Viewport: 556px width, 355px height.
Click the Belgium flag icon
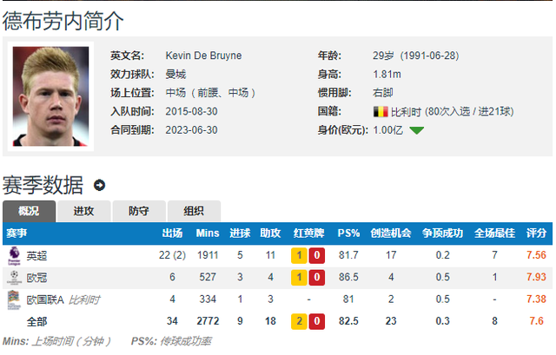(380, 112)
